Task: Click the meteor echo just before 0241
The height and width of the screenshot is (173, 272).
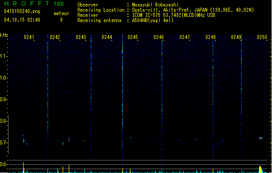Action: (x=24, y=140)
